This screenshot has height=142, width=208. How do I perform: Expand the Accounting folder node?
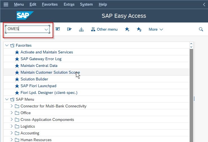12,133
